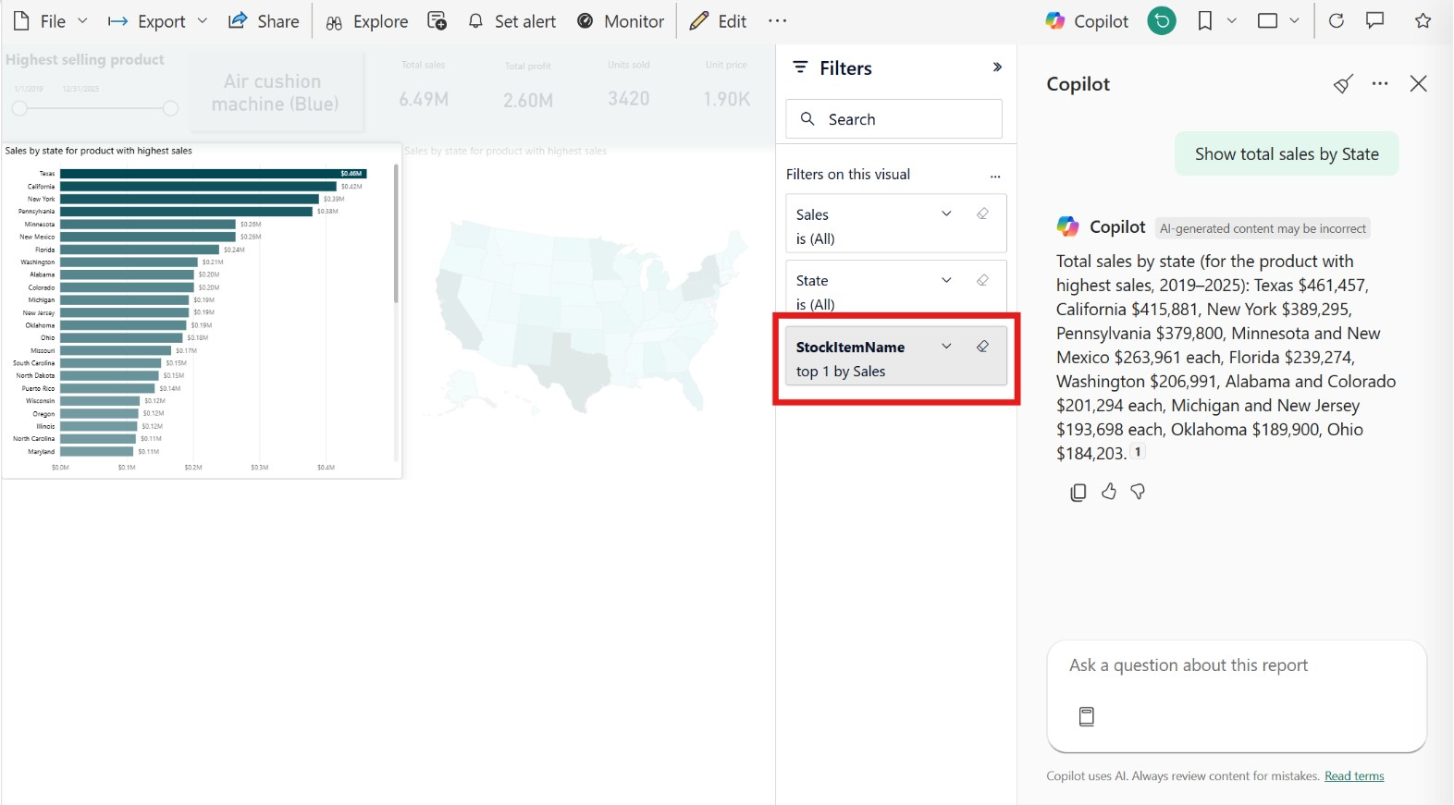Expand the View dropdown chevron

[x=1294, y=20]
